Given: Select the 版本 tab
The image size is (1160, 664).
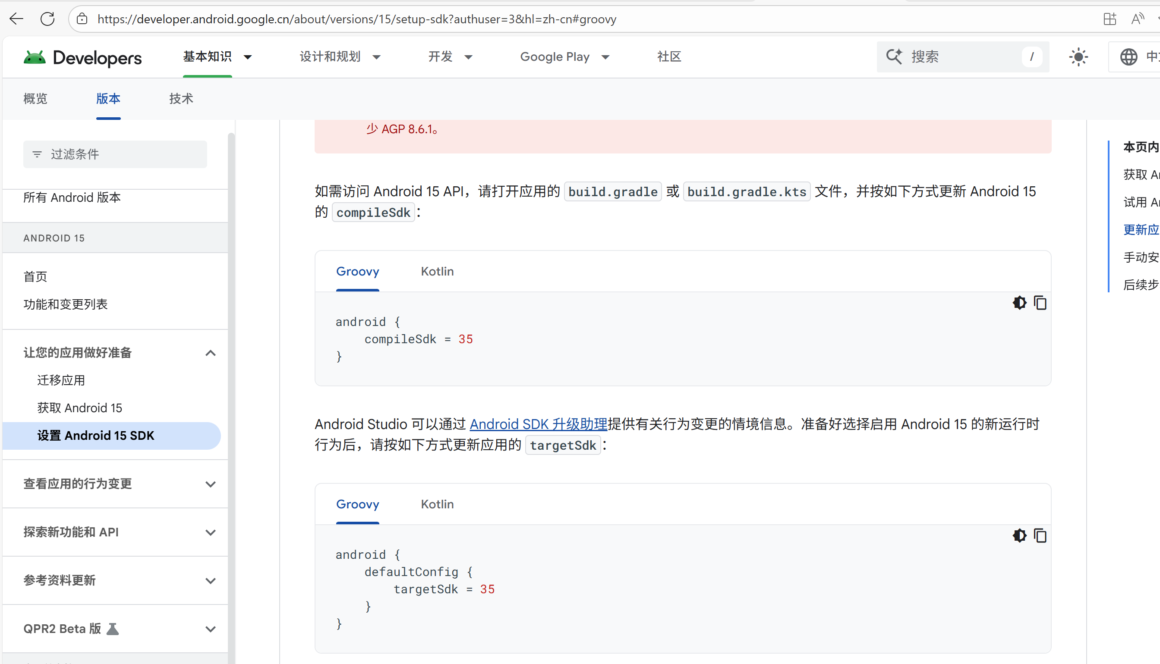Looking at the screenshot, I should tap(108, 98).
